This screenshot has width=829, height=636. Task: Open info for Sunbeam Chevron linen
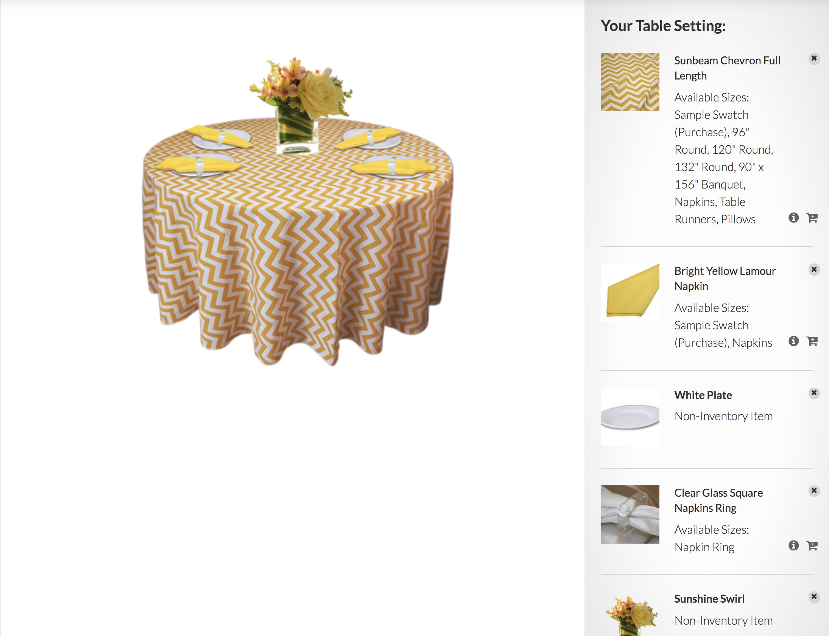click(x=793, y=218)
